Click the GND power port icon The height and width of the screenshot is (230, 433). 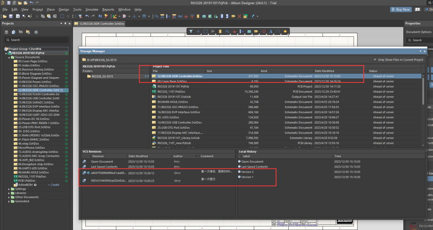(235, 31)
